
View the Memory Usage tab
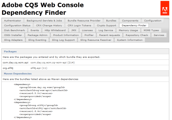(x=128, y=30)
